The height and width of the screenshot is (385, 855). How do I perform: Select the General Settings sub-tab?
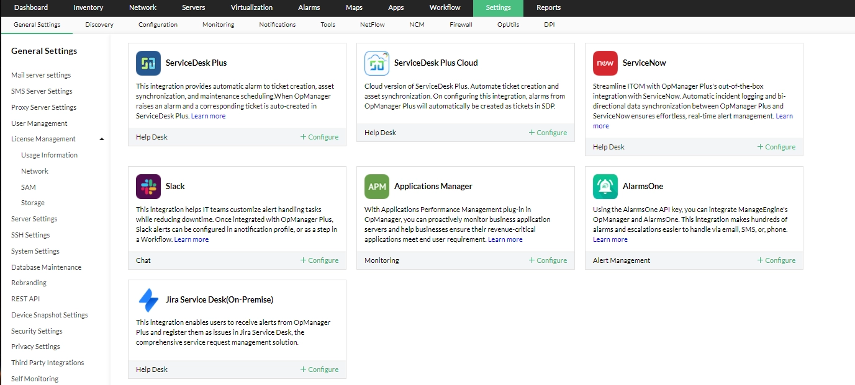(37, 25)
